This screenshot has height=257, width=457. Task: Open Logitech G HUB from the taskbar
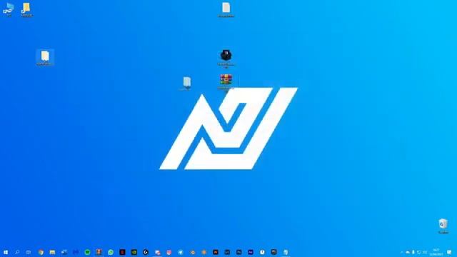pyautogui.click(x=146, y=252)
